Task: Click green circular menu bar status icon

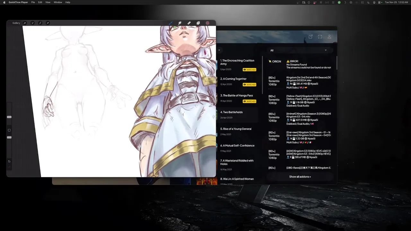Action: tap(339, 2)
